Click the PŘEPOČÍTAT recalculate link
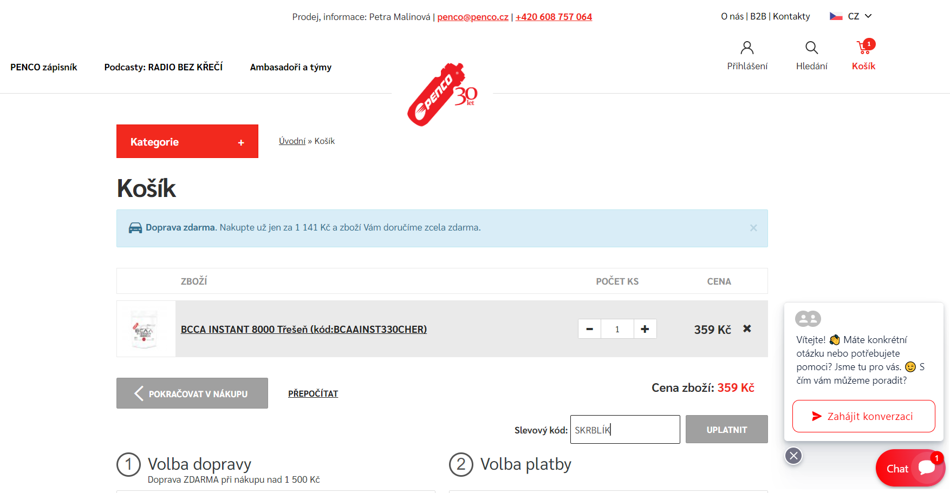The width and height of the screenshot is (950, 493). [313, 393]
